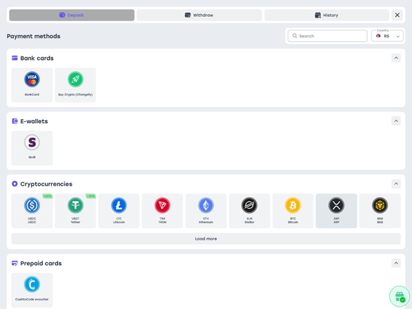Select the XRP cryptocurrency tile

pyautogui.click(x=336, y=210)
